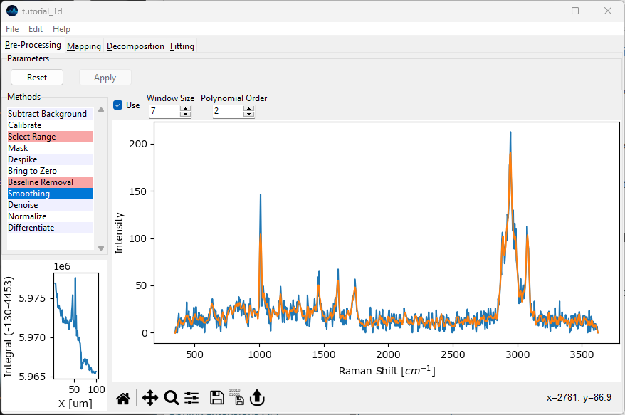Open the Fitting tab
Screen dimensions: 625x415
182,46
